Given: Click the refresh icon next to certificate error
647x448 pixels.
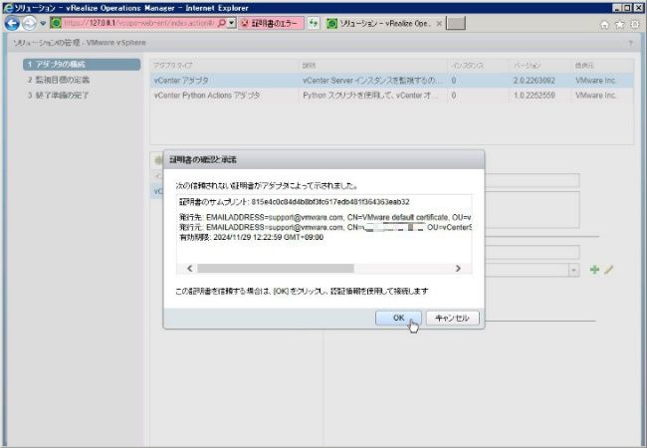Looking at the screenshot, I should pos(314,23).
